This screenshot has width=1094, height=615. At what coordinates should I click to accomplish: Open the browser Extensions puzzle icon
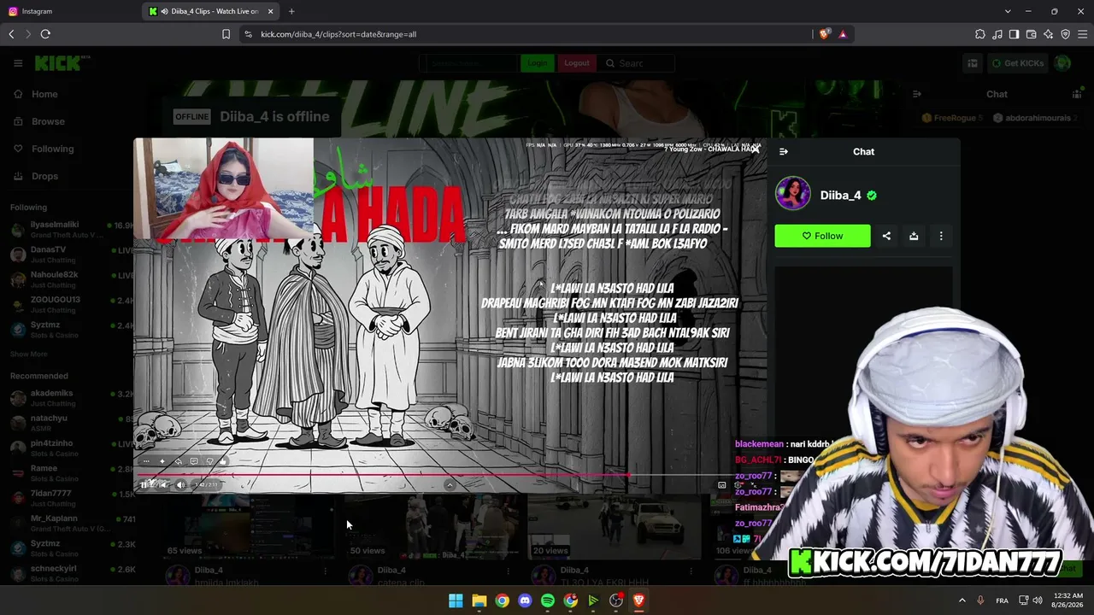[979, 34]
